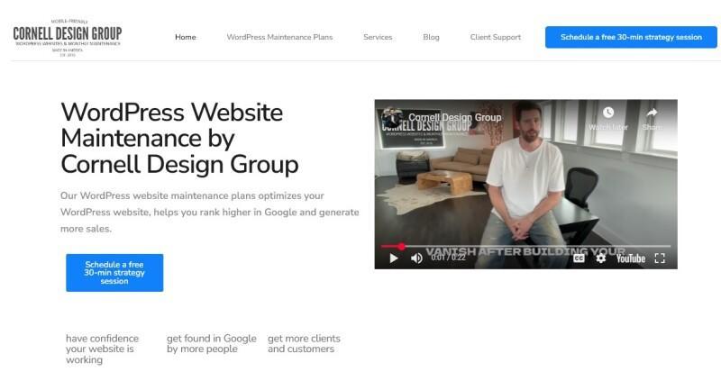Open the Home menu item
Screen dimensions: 721x390
click(x=186, y=37)
